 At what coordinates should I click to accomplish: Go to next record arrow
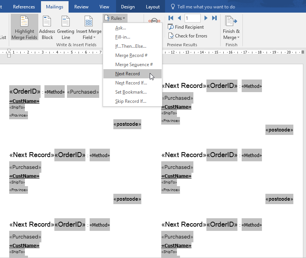point(206,18)
